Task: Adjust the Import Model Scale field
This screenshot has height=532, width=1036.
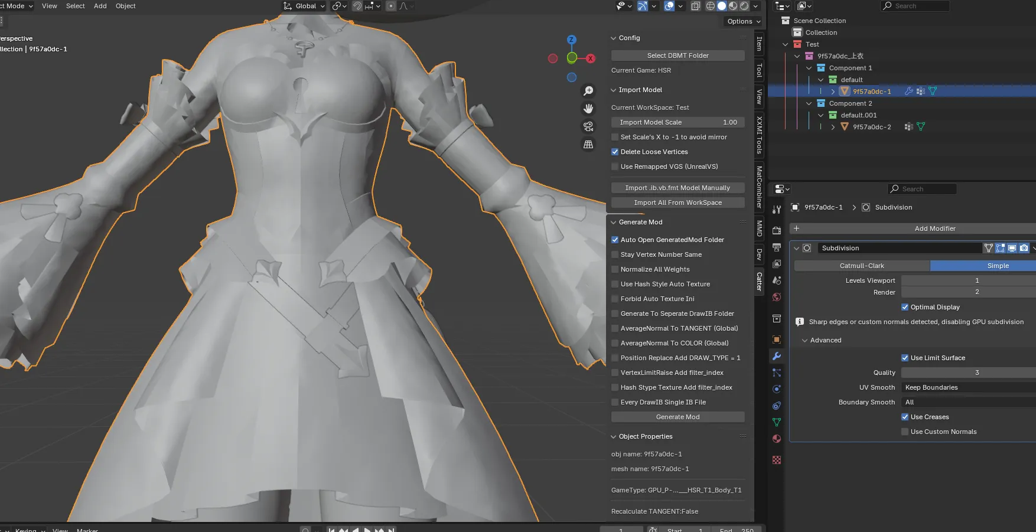Action: click(x=677, y=122)
